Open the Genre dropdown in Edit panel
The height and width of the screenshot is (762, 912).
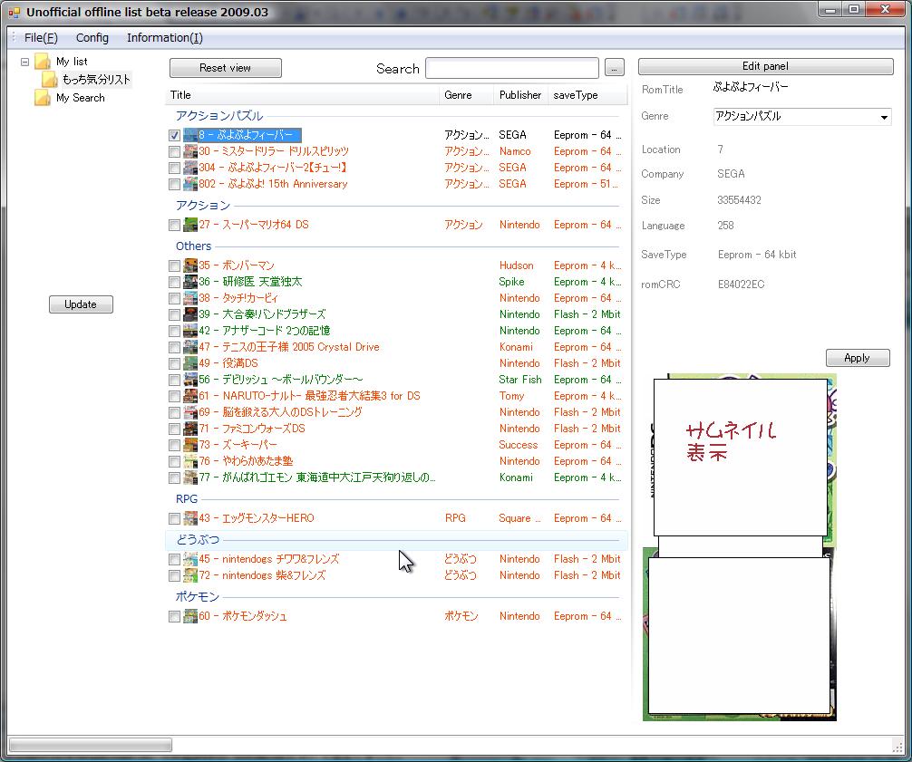click(x=884, y=117)
